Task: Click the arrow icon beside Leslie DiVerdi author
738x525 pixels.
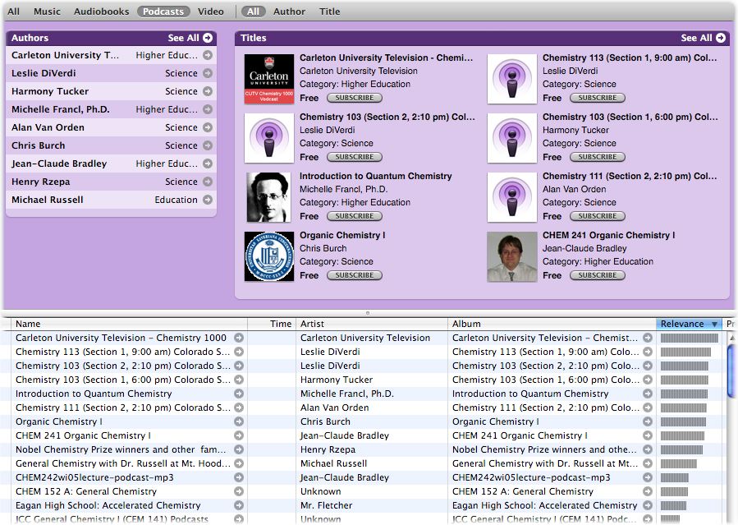Action: [x=208, y=73]
